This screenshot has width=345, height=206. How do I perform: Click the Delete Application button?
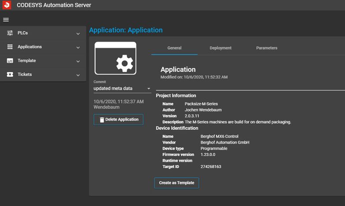[x=118, y=120]
